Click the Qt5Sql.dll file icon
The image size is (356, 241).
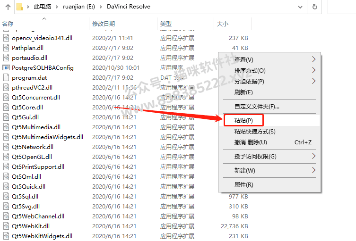[x=6, y=196]
